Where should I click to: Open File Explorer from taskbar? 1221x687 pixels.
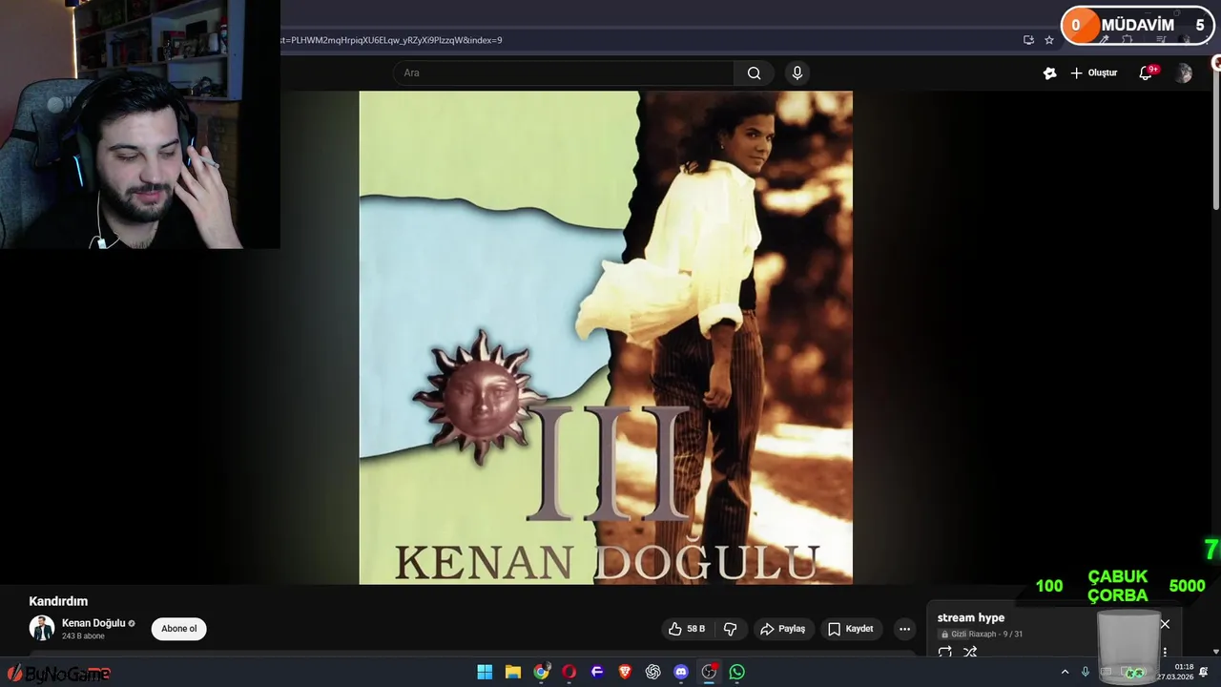click(512, 672)
